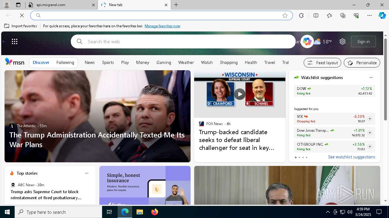Open the Iran flag news photo
This screenshot has width=389, height=218.
pos(287,185)
